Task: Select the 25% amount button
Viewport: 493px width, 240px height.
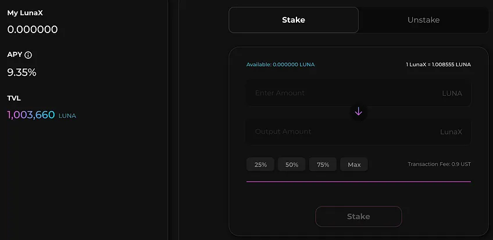Action: pos(260,164)
